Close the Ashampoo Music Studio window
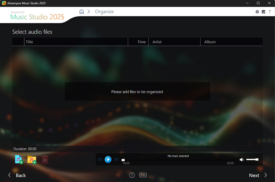Viewport: 275px width, 182px height. pos(269,3)
